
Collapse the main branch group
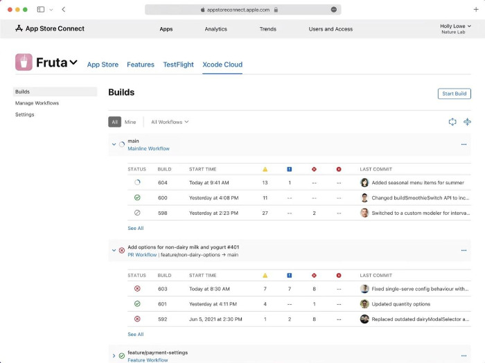coord(114,144)
